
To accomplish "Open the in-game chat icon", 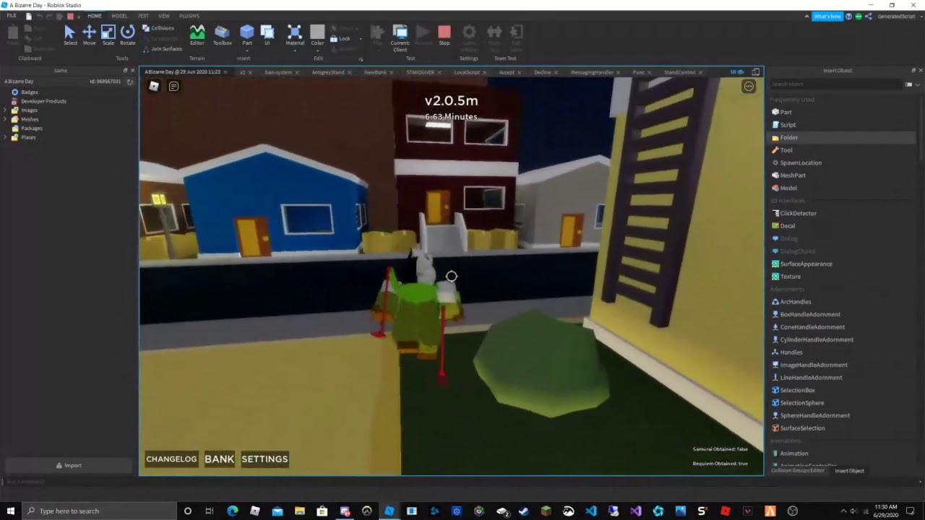I will (x=173, y=86).
